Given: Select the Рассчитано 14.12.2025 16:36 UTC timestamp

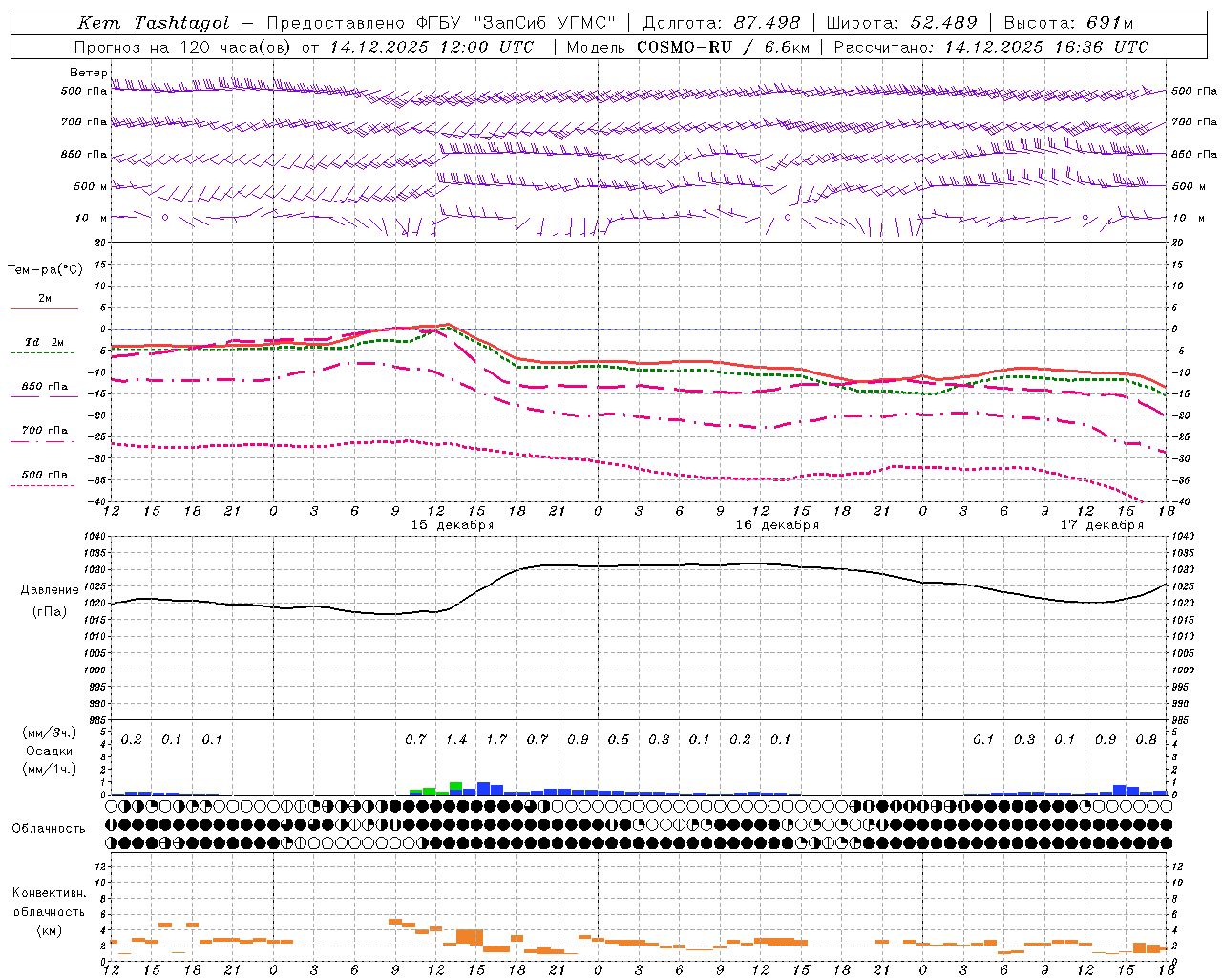Looking at the screenshot, I should (x=991, y=46).
